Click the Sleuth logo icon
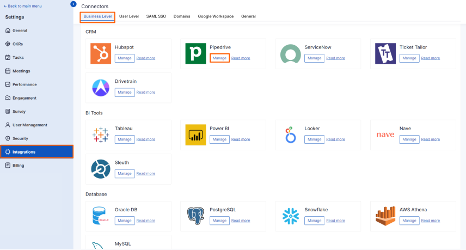 [101, 169]
